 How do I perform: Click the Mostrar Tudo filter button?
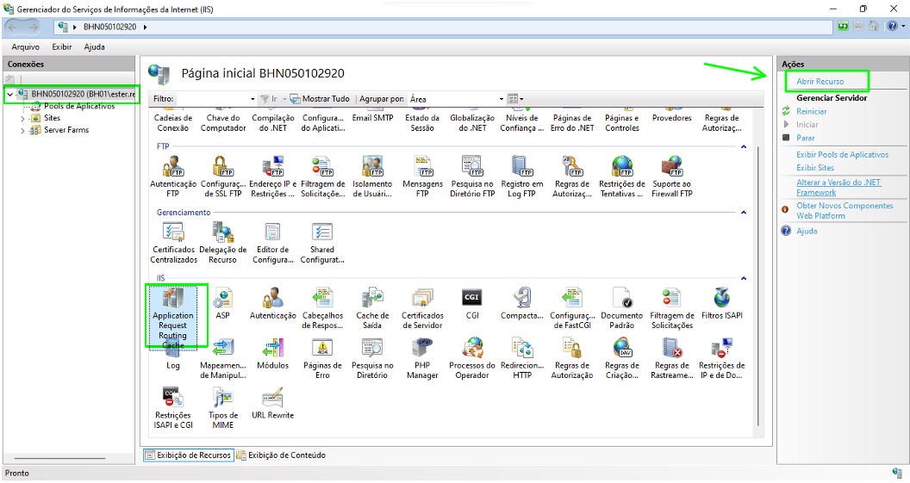click(x=320, y=99)
